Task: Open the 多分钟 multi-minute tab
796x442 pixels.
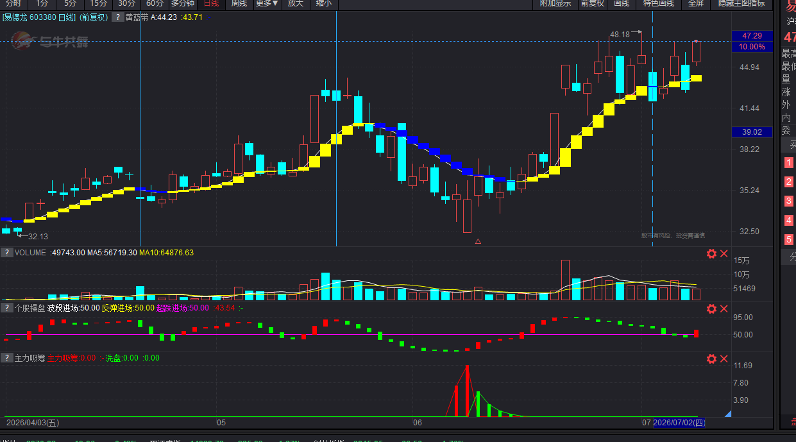Action: [x=182, y=3]
